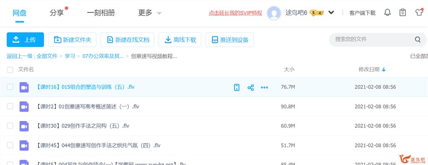Screen dimensions: 428x165
Task: Open the 一刻相册 tab
Action: tap(101, 13)
